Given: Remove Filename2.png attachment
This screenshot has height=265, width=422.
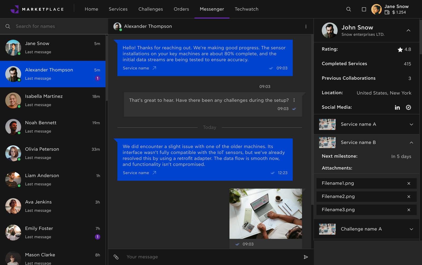Looking at the screenshot, I should 409,197.
